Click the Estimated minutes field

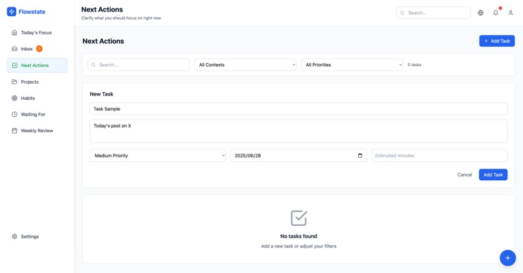coord(439,156)
